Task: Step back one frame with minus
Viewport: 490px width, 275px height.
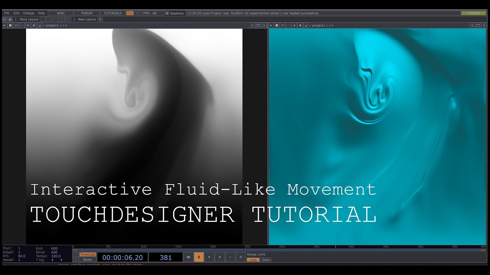Action: pos(230,257)
